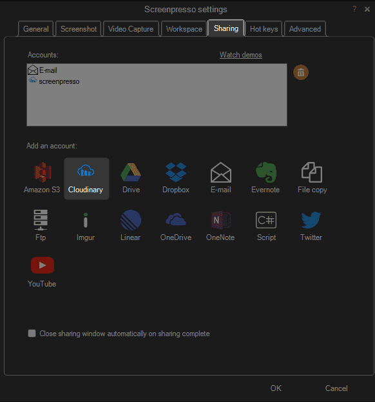375x402 pixels.
Task: Choose the Twitter sharing icon
Action: pyautogui.click(x=311, y=225)
